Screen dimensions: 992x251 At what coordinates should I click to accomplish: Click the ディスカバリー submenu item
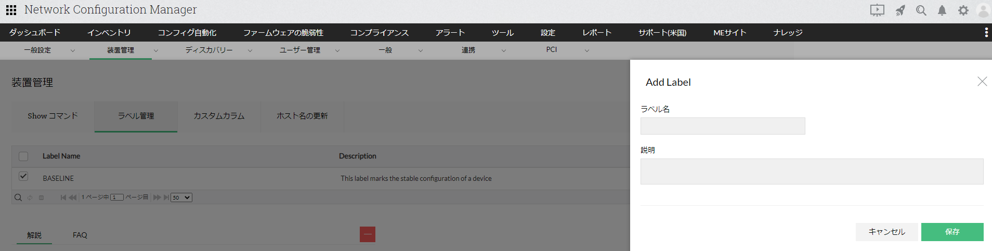click(209, 50)
